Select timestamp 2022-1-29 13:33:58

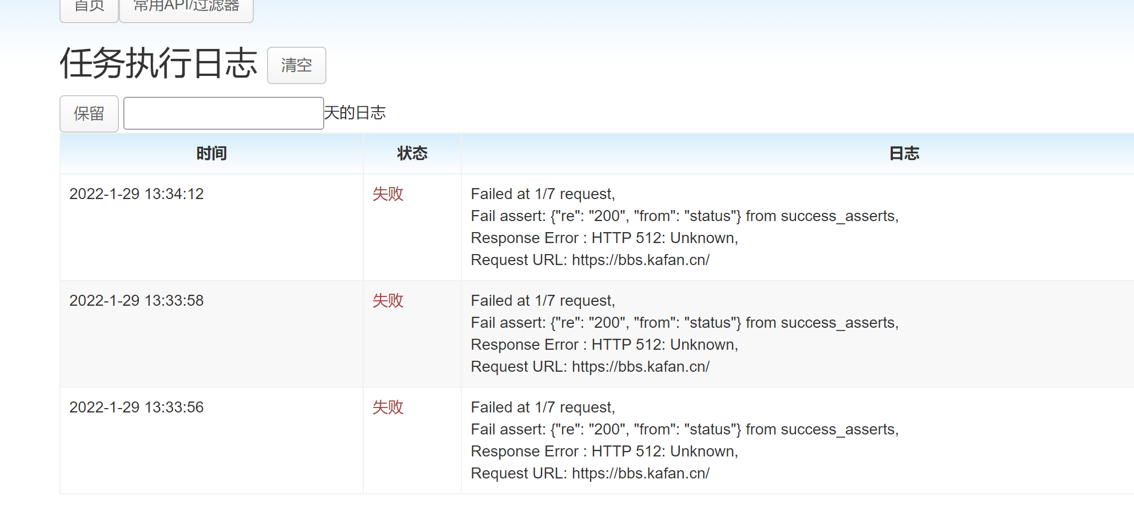(x=137, y=301)
